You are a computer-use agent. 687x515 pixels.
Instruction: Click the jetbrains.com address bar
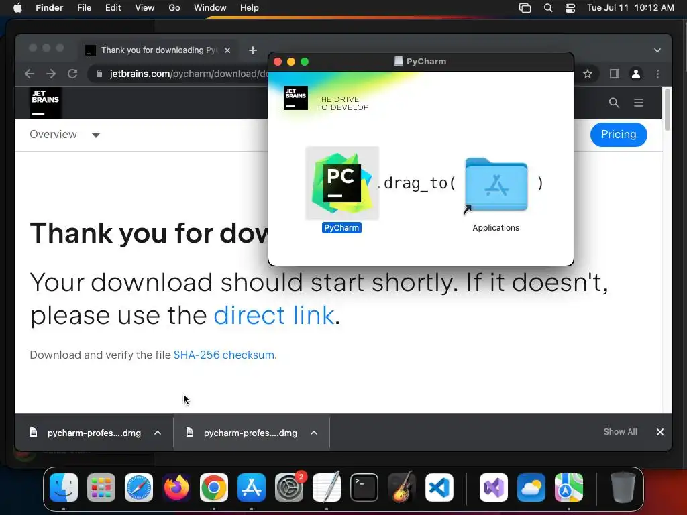pos(189,74)
